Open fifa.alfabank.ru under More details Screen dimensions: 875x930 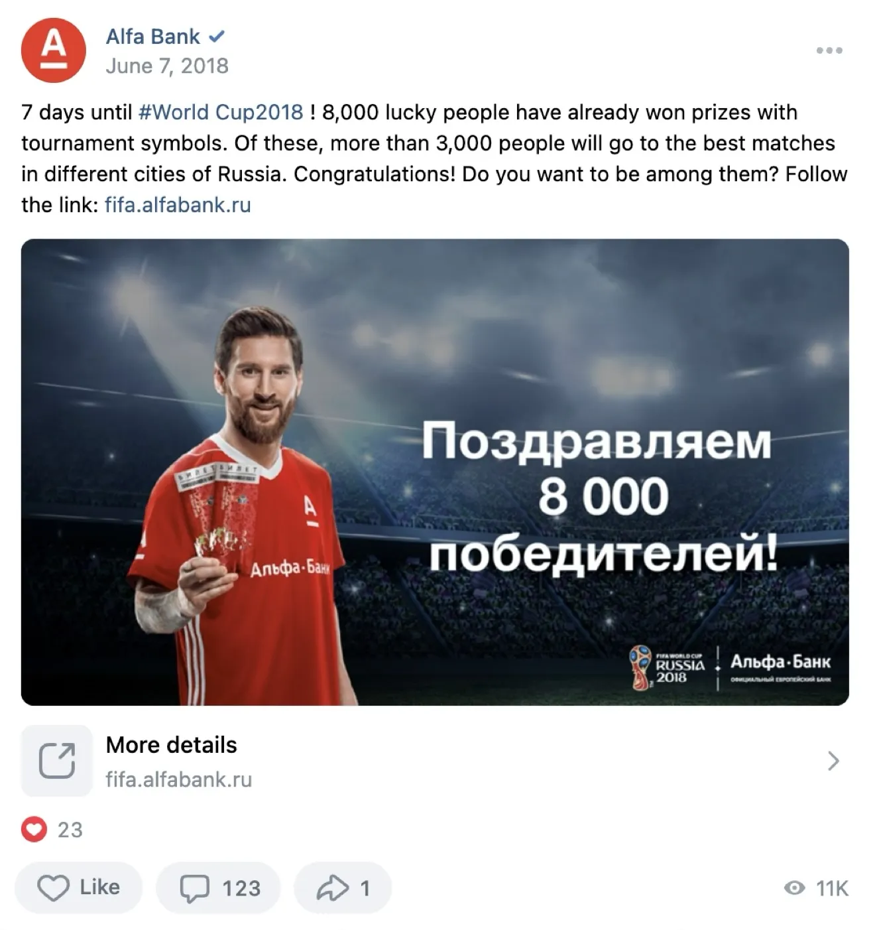179,779
